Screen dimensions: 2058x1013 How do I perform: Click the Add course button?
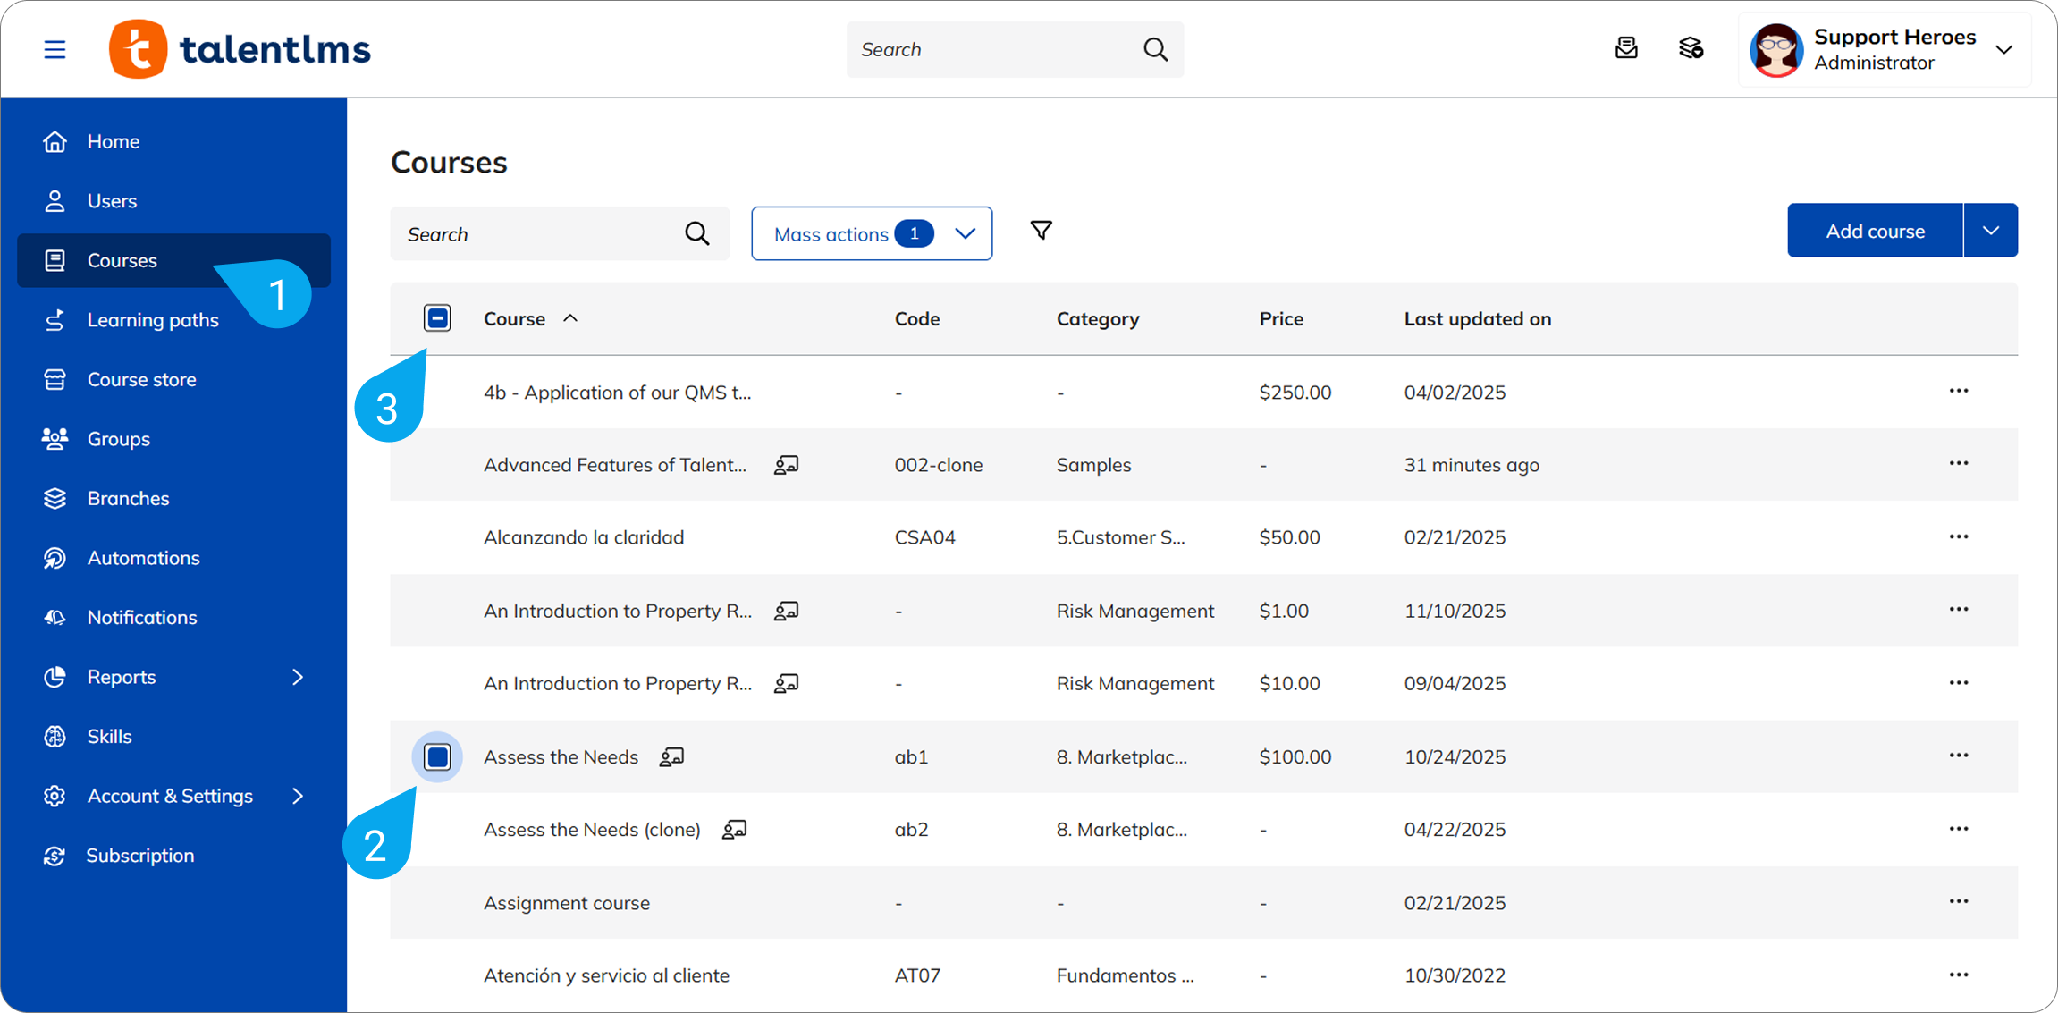click(x=1875, y=231)
